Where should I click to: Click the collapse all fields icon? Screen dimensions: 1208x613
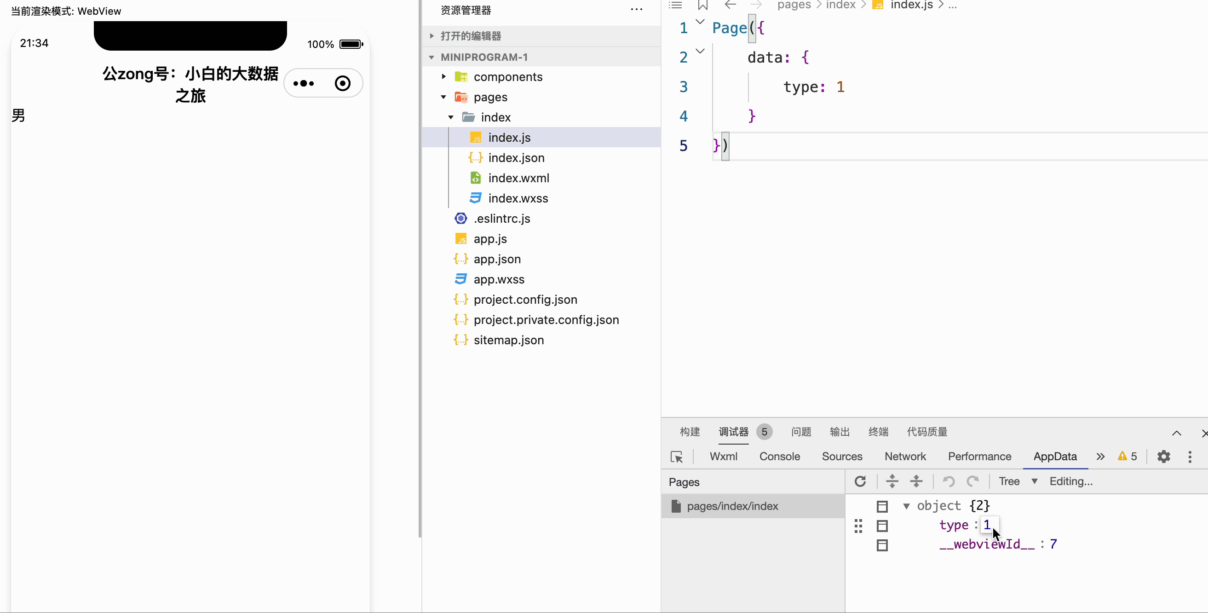coord(916,481)
